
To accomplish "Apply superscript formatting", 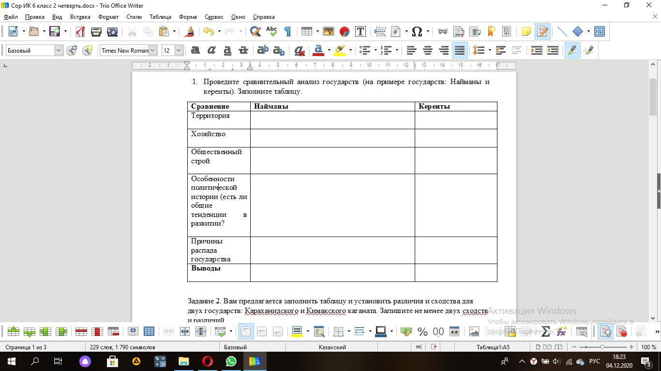I will [263, 50].
